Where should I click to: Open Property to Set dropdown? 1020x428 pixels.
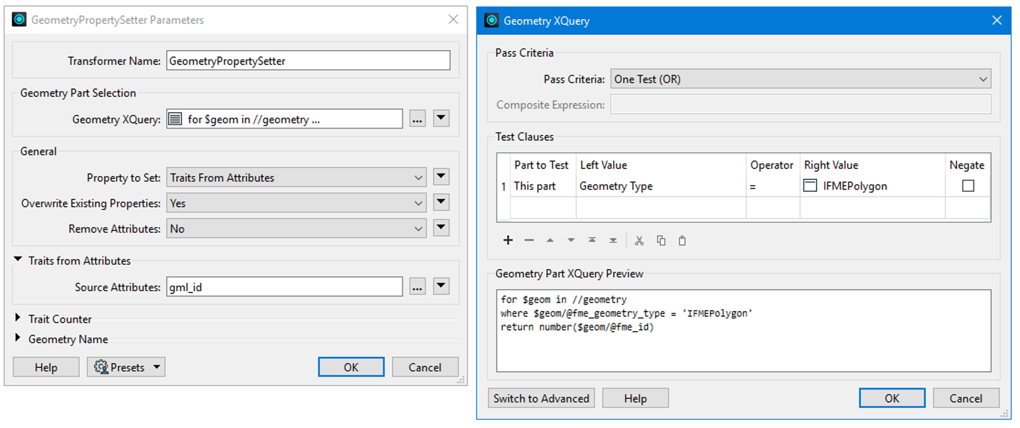(296, 177)
